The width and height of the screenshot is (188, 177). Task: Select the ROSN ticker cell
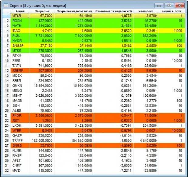click(20, 21)
